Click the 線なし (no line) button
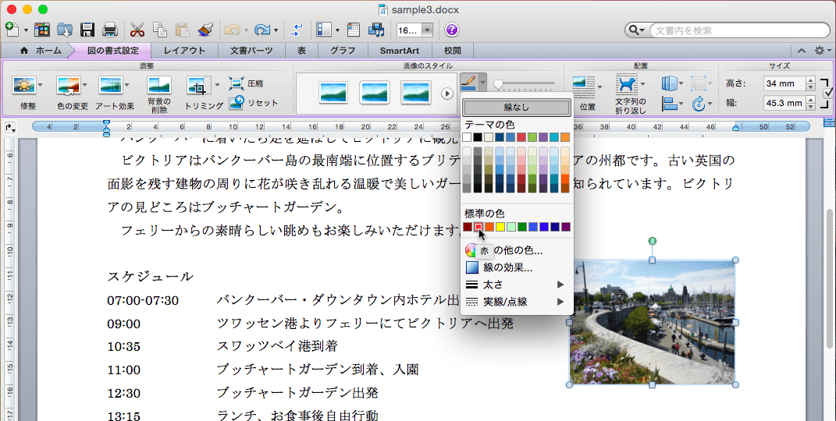 coord(516,108)
